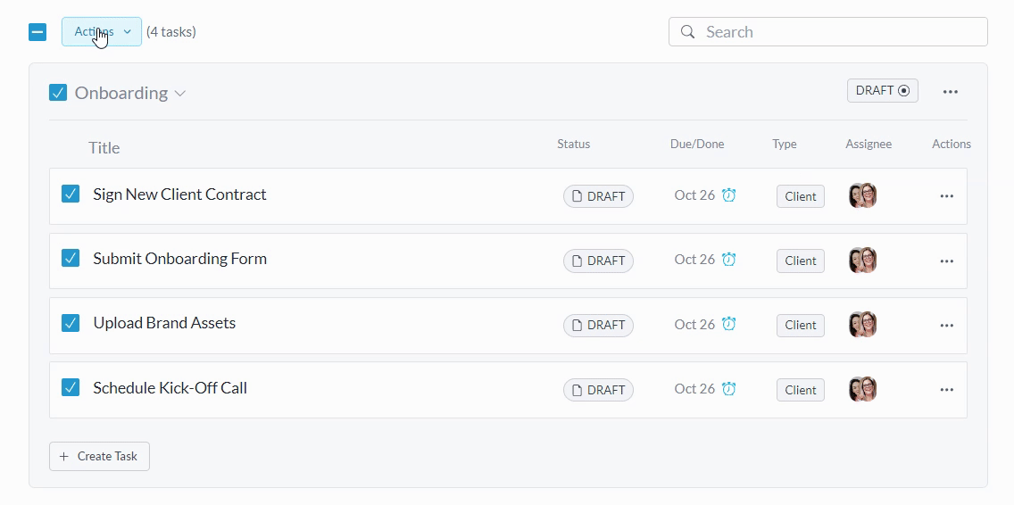1014x505 pixels.
Task: Click assignee avatar for Sign New Client Contract
Action: (x=862, y=195)
